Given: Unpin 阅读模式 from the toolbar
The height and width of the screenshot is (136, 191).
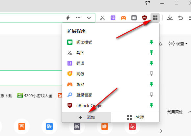Looking at the screenshot, I should click(x=151, y=42).
